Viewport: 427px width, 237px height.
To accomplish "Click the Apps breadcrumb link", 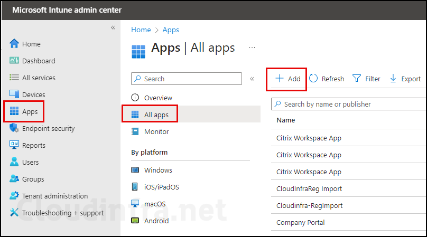I will click(x=171, y=30).
